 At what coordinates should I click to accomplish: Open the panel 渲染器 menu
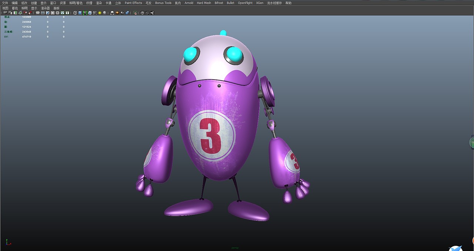point(45,8)
